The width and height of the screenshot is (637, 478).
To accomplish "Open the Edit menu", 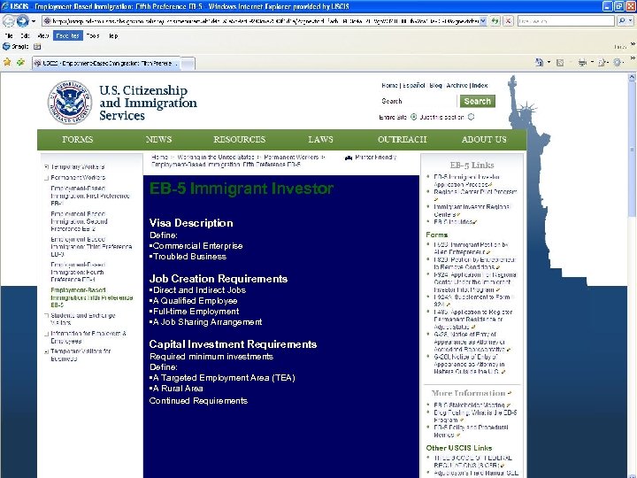I will 25,35.
